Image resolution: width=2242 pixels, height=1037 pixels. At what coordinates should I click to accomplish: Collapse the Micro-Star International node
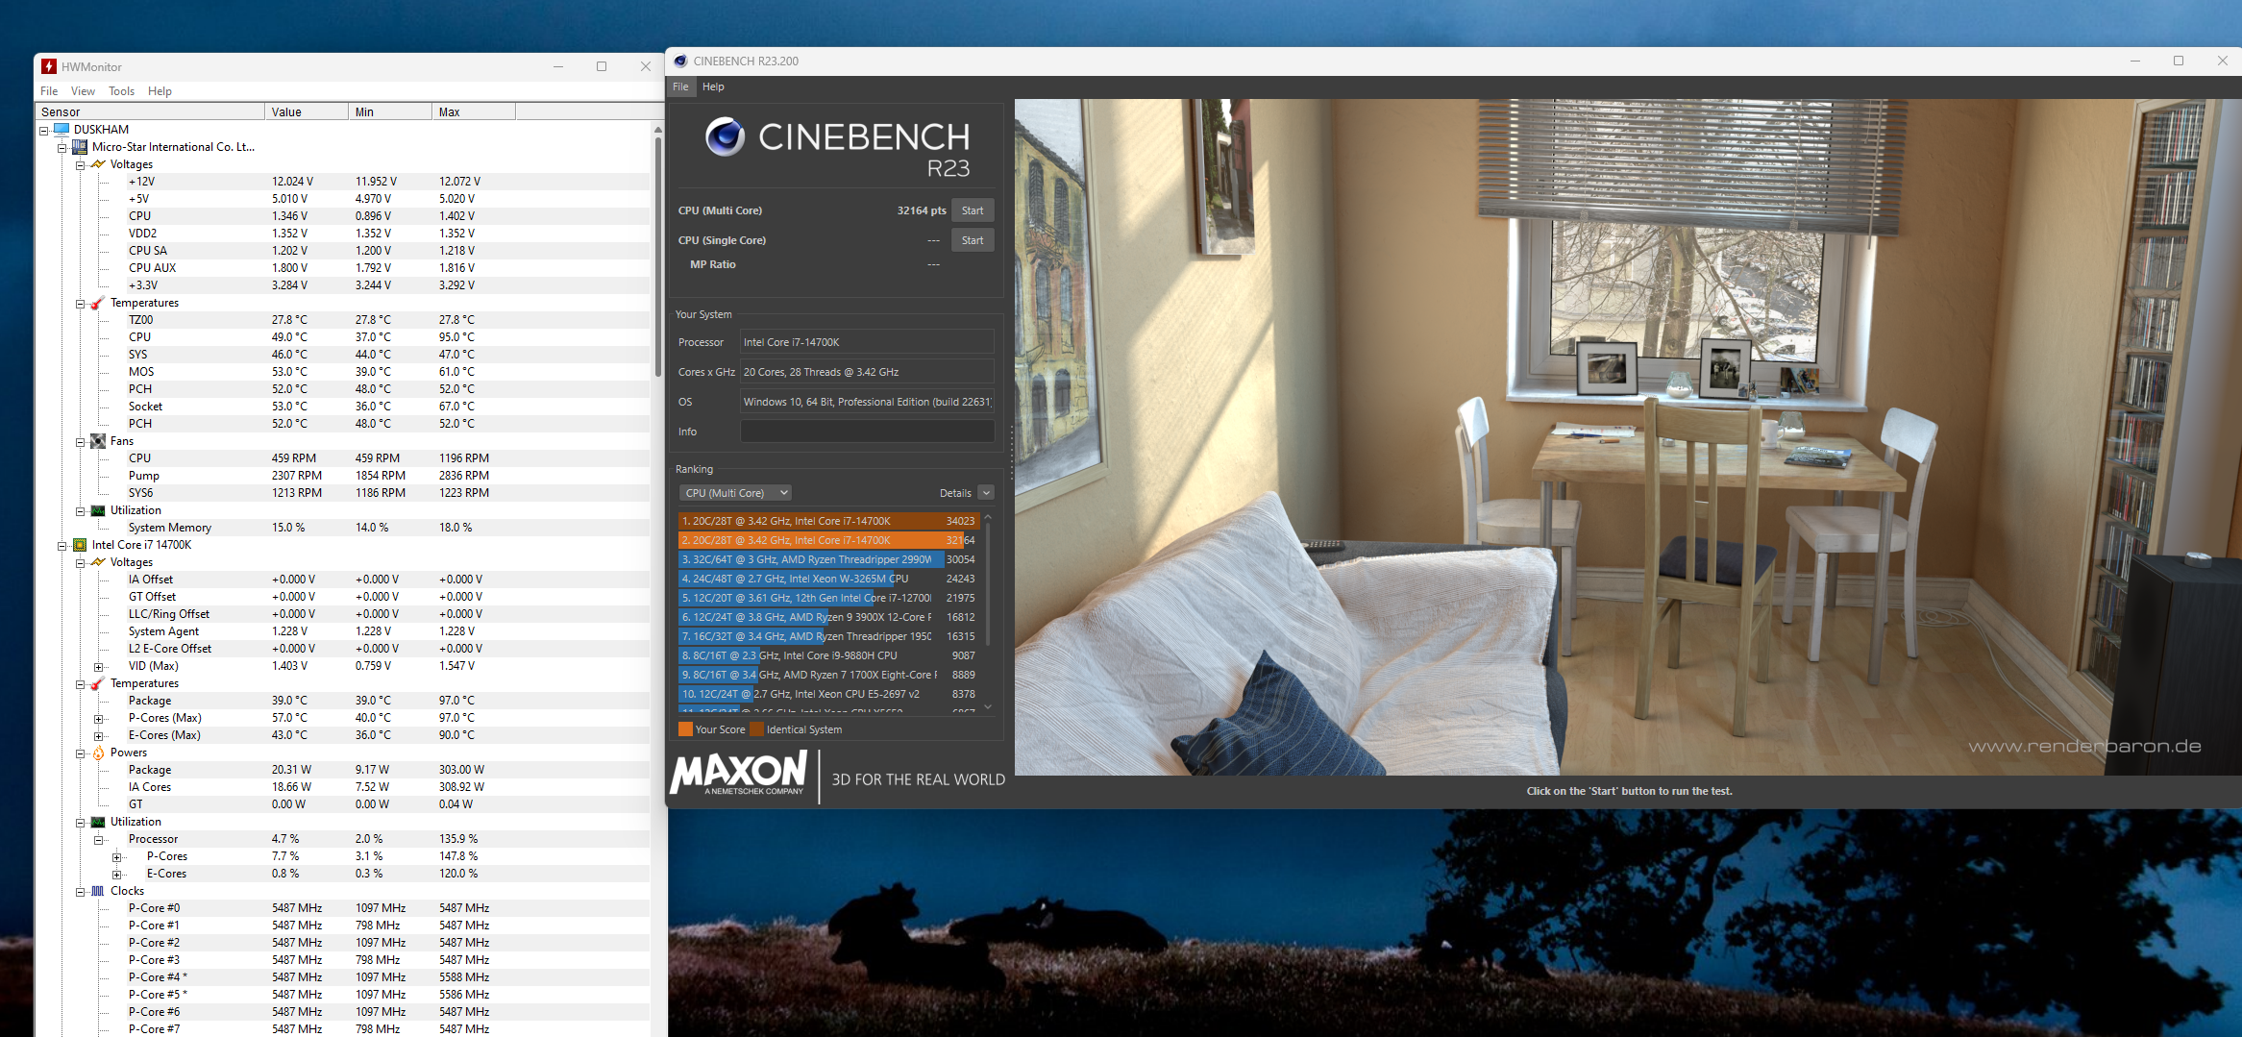(62, 147)
